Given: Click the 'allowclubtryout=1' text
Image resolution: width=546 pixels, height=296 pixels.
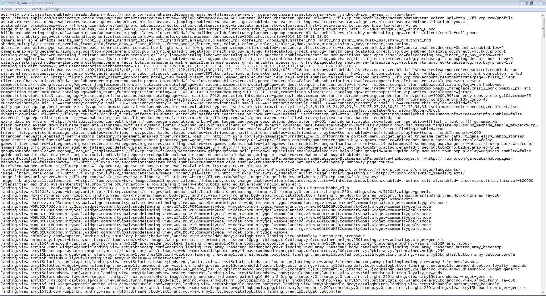Looking at the screenshot, I should click(448, 22).
